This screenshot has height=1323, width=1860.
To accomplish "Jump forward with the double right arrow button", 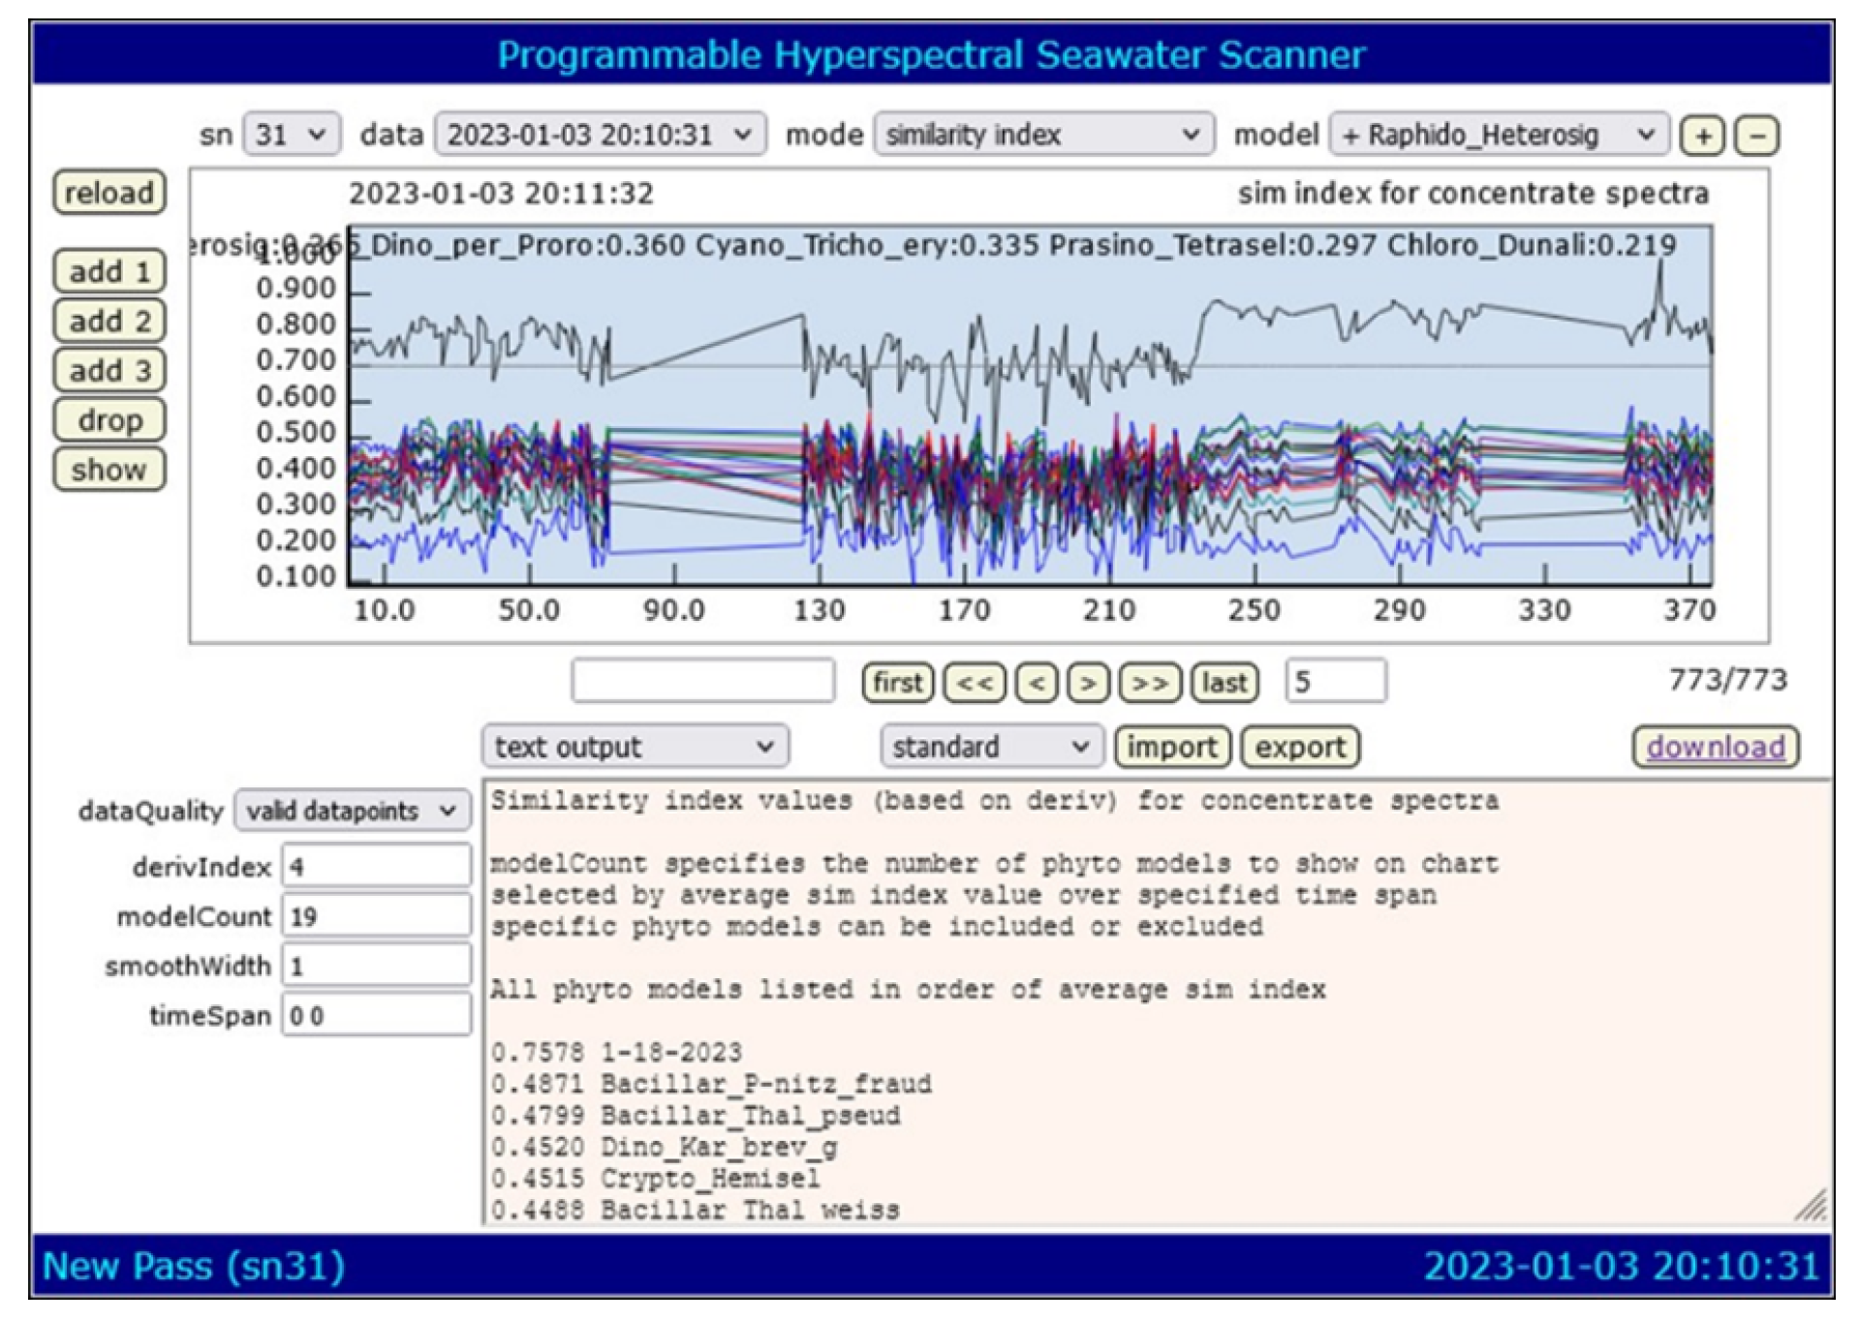I will tap(1150, 683).
